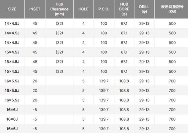Click the Hub Clearance (mm) header
Screen dimensions: 188x134
(59, 9)
